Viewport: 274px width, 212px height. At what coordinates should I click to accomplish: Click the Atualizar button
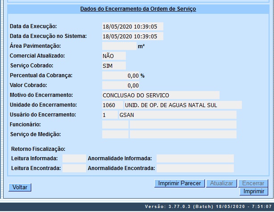click(221, 183)
